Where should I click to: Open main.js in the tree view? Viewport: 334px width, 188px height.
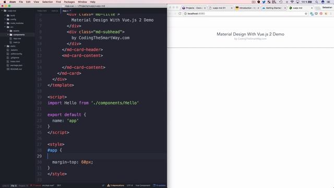click(16, 42)
